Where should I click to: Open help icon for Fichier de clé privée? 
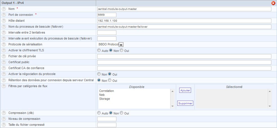pos(4,56)
